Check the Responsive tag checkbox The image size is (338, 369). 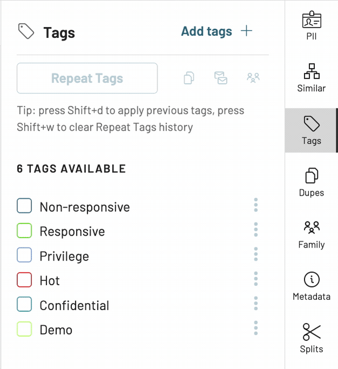24,230
